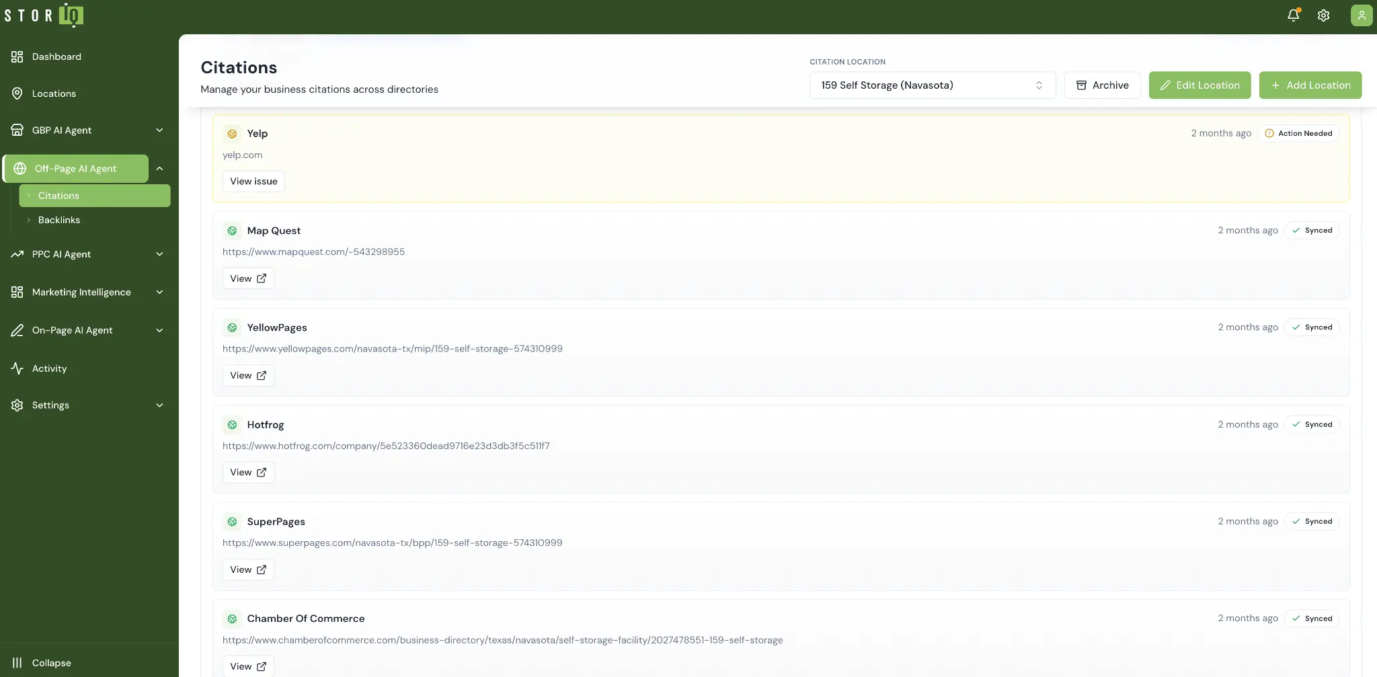Click Synced badge on YellowPages card

click(x=1312, y=327)
